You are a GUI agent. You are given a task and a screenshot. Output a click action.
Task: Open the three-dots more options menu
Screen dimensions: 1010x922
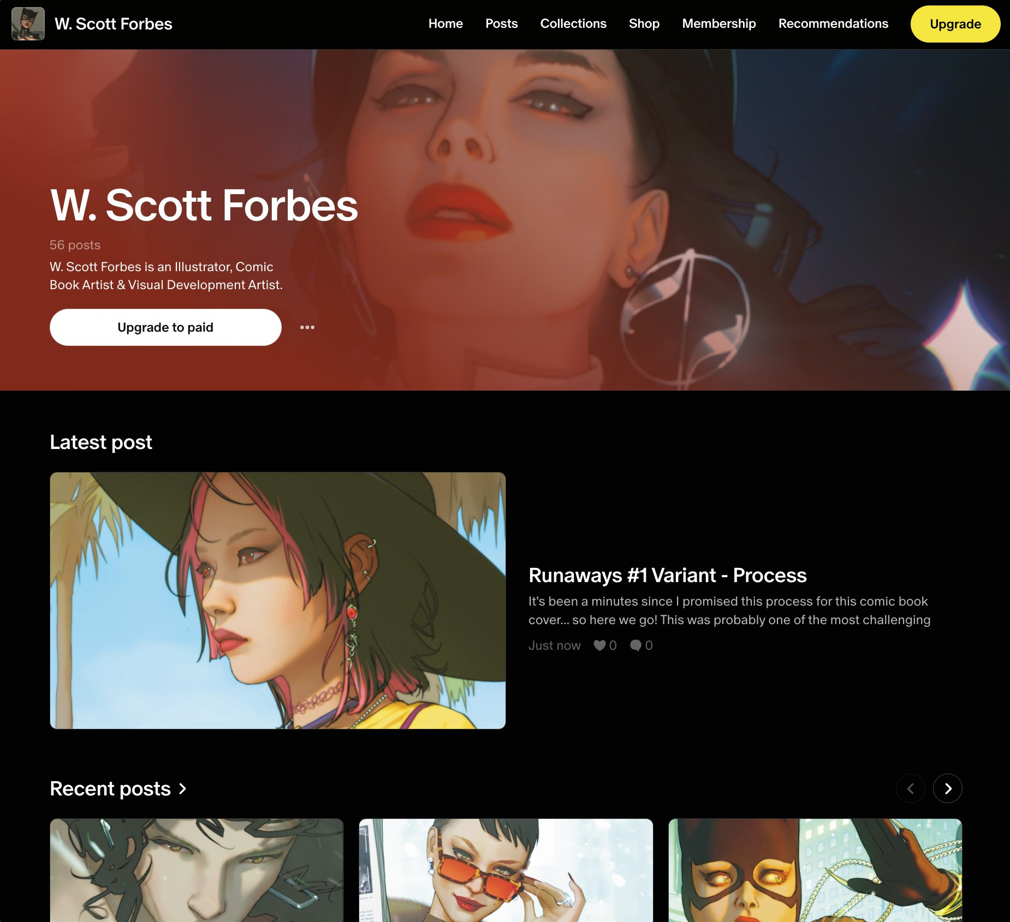coord(307,327)
